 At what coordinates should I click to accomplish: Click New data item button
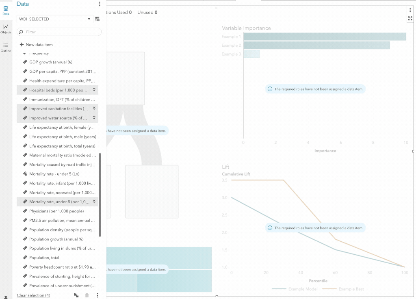click(x=36, y=45)
